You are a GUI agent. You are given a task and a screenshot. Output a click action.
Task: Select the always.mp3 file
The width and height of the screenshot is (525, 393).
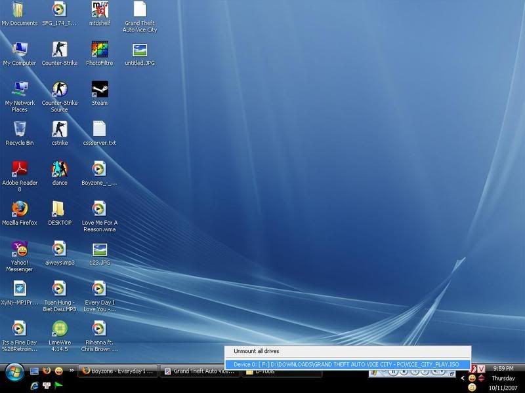(x=59, y=253)
